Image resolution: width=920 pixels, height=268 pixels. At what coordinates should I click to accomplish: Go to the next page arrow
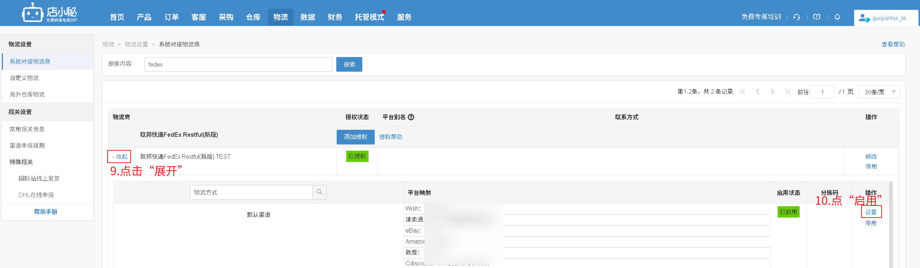pos(773,92)
